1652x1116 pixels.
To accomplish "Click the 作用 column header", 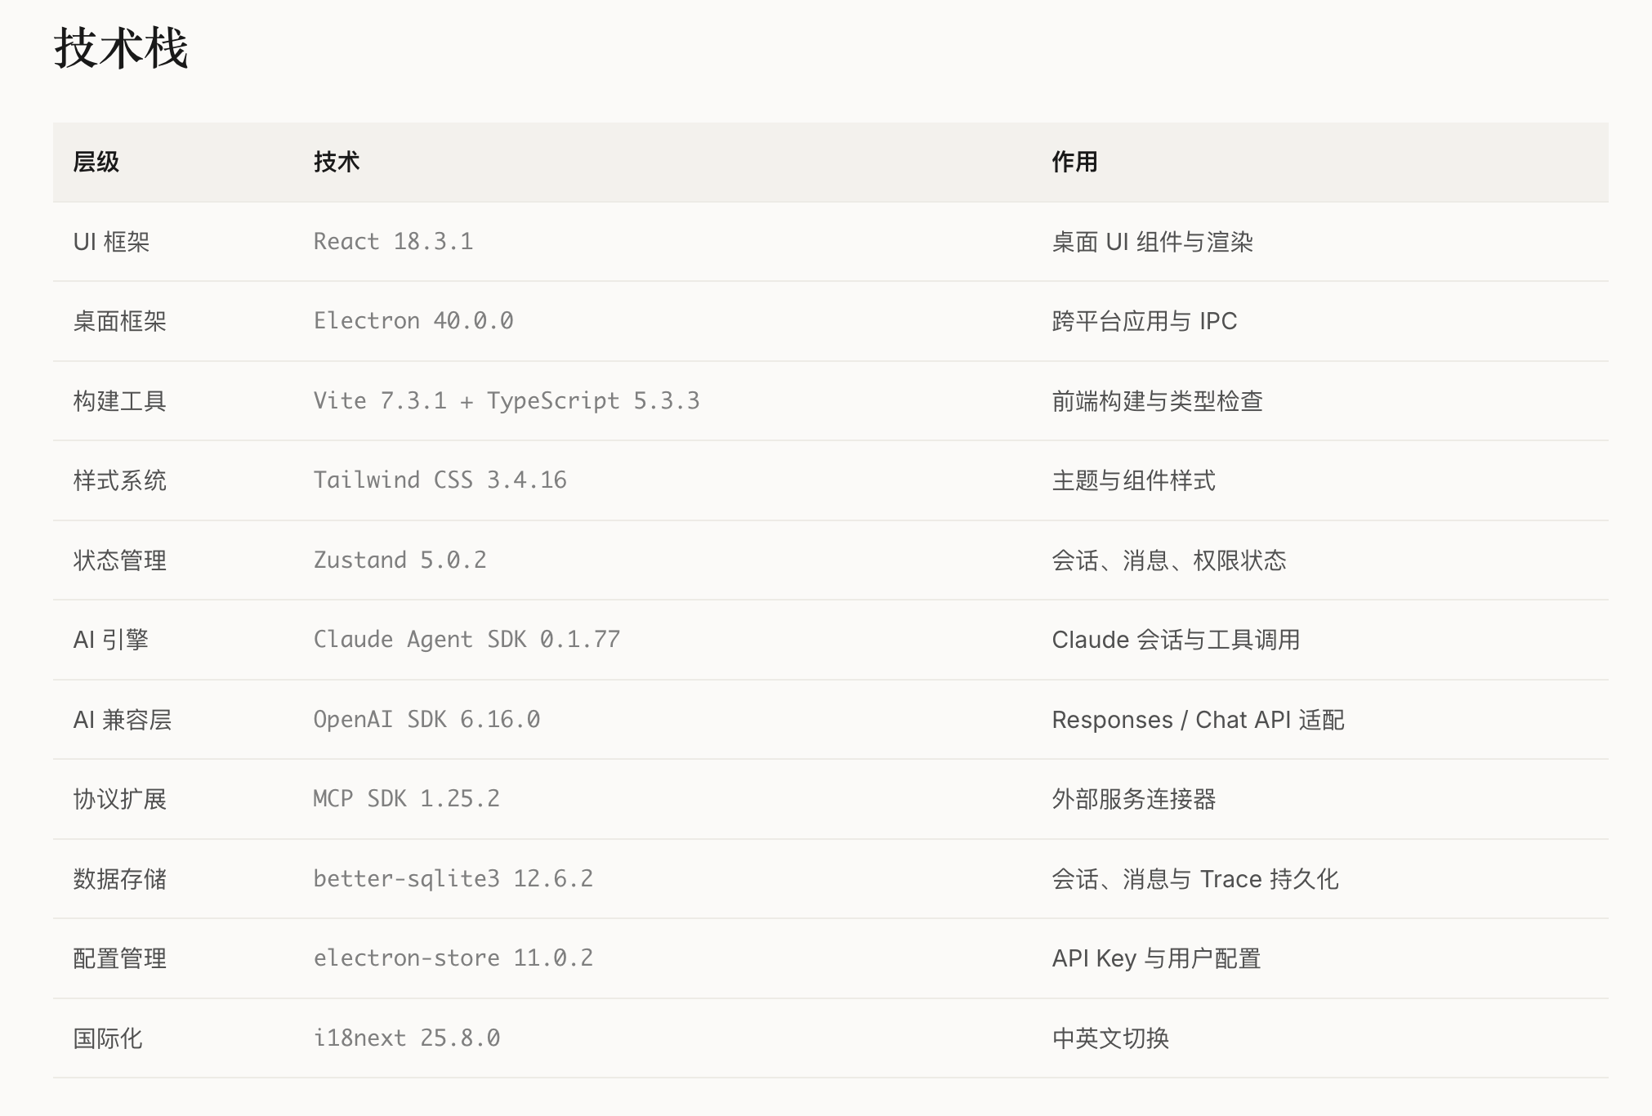I will point(1074,162).
